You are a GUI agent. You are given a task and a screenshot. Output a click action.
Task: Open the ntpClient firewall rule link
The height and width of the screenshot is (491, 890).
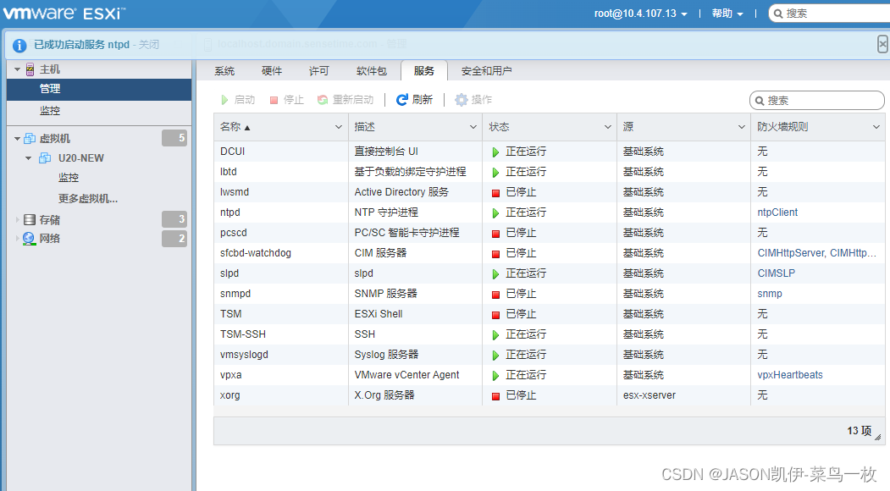[x=777, y=212]
